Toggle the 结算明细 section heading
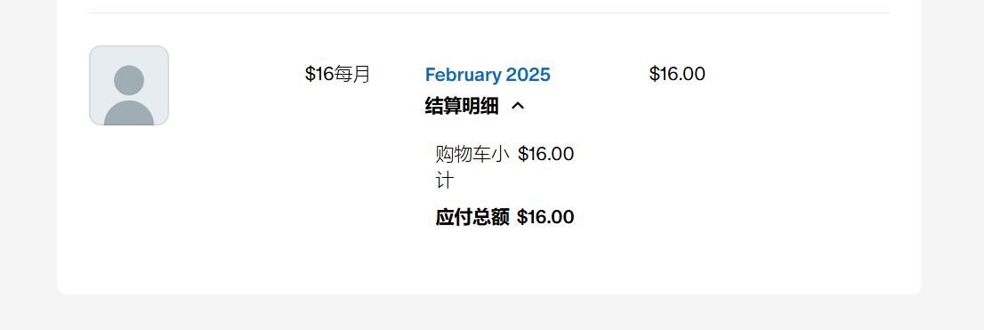Screen dimensions: 984x330 pyautogui.click(x=462, y=106)
